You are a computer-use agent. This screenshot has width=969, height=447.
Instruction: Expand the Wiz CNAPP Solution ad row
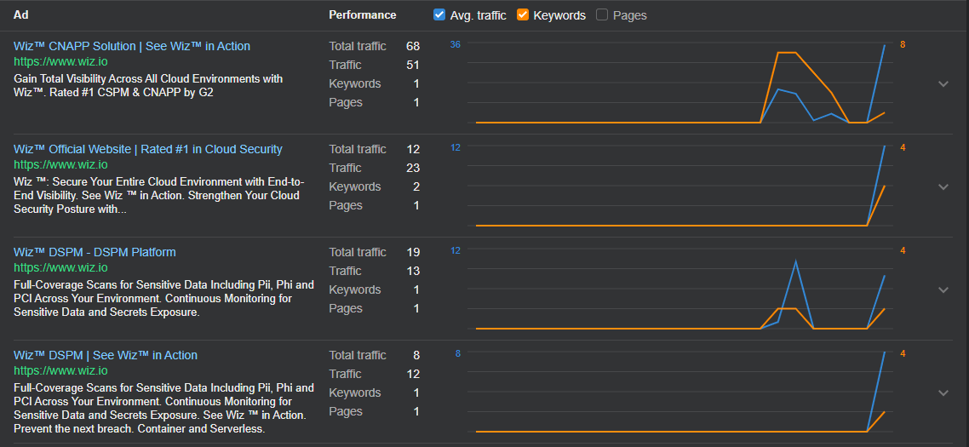click(x=943, y=84)
